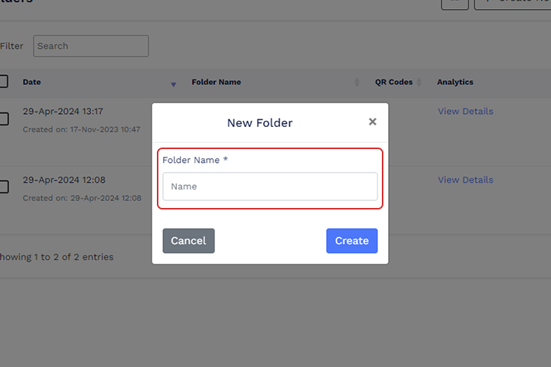The width and height of the screenshot is (551, 367).
Task: Open View Details for 12:08 folder
Action: tap(465, 180)
